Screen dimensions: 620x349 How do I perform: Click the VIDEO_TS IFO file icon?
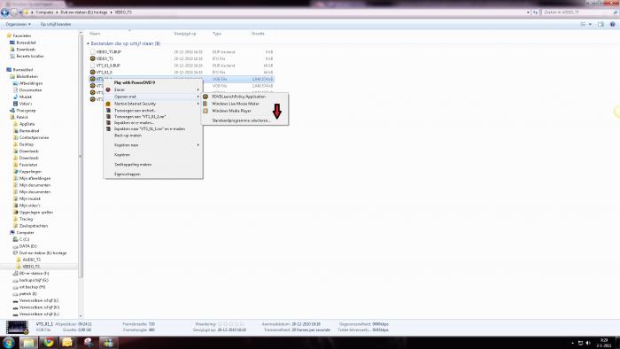click(92, 58)
